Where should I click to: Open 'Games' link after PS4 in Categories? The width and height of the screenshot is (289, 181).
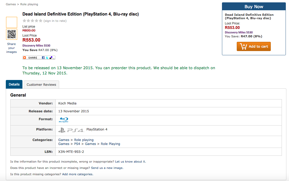91,144
